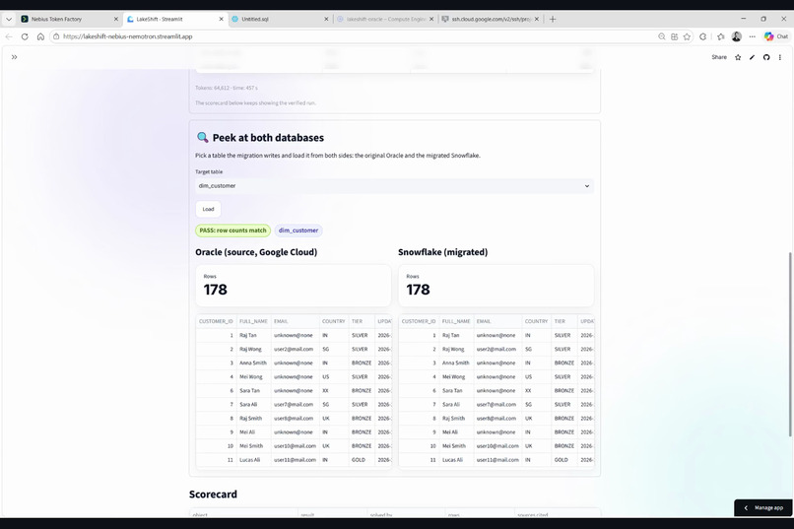Click the browser back arrow
This screenshot has width=794, height=529.
[x=9, y=36]
